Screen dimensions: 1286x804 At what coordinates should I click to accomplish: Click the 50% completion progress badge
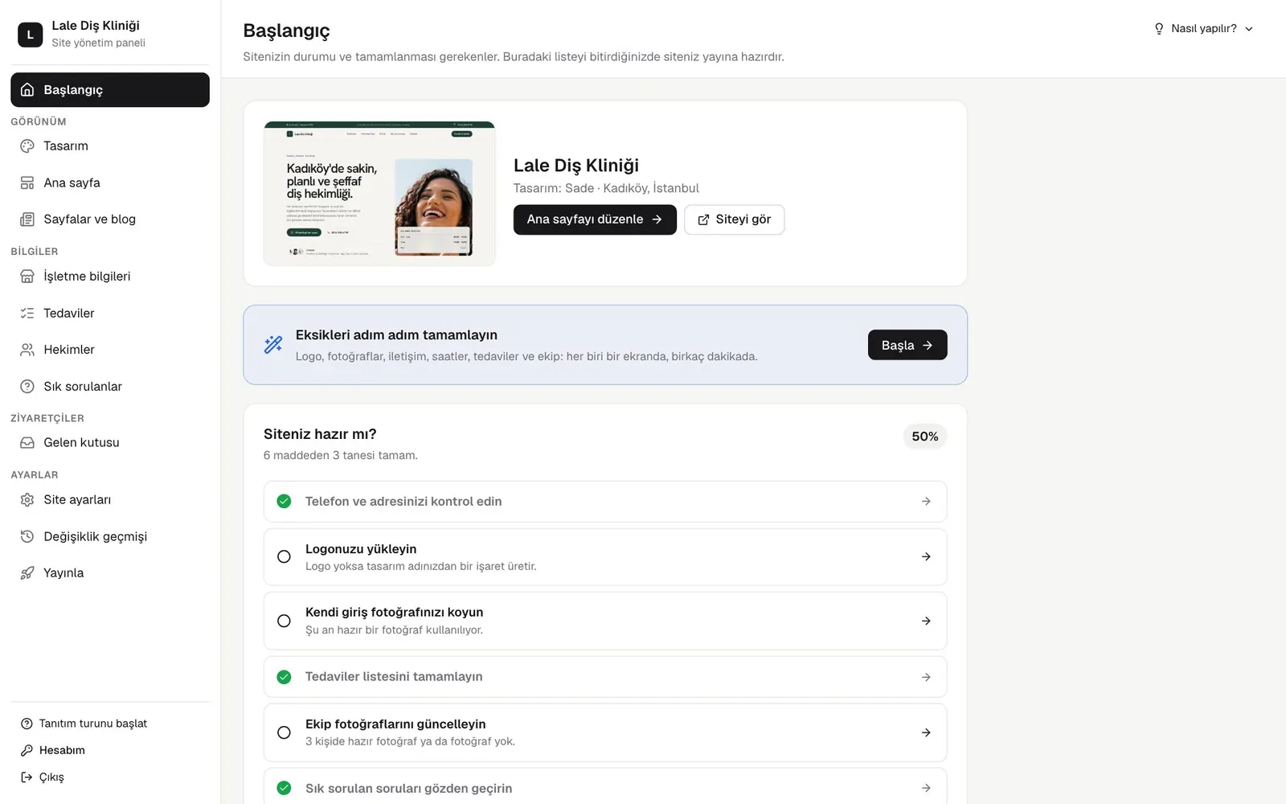(925, 437)
